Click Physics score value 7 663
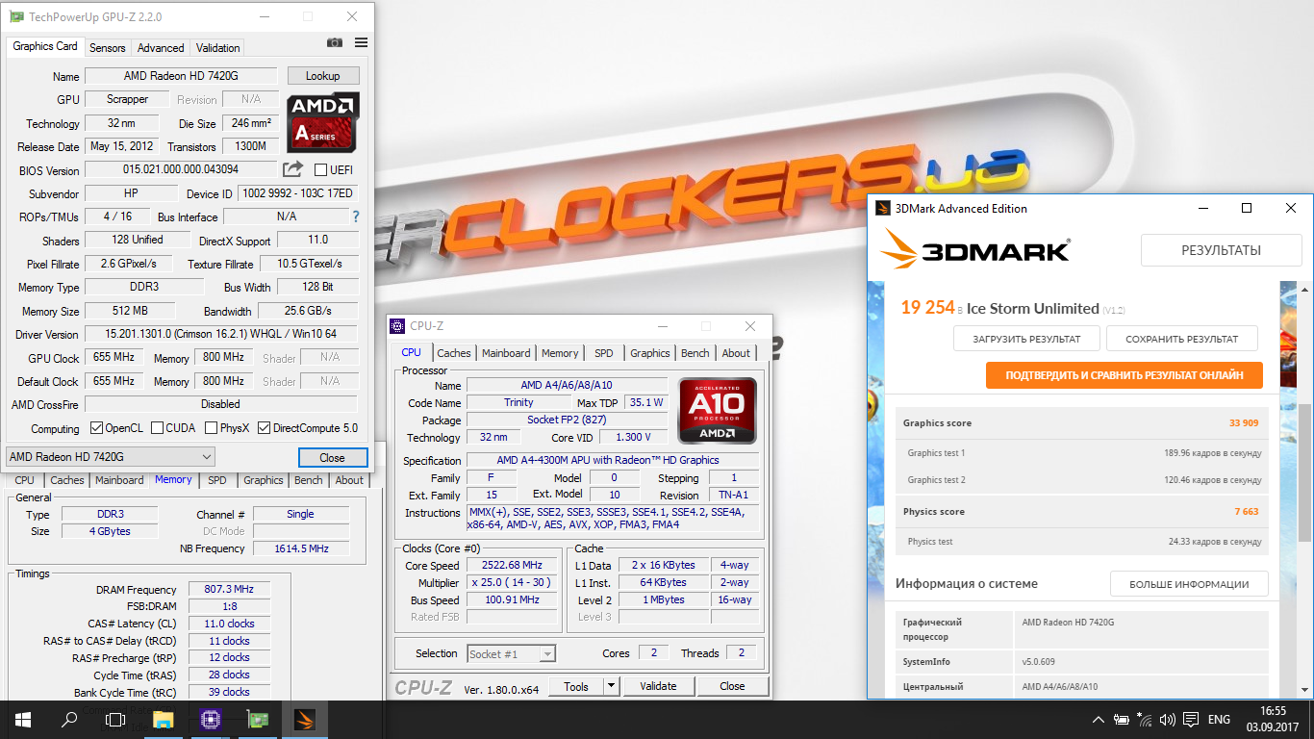Image resolution: width=1314 pixels, height=739 pixels. [1247, 512]
